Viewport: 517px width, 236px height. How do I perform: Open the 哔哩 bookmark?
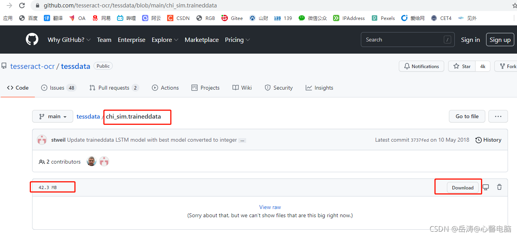point(126,18)
